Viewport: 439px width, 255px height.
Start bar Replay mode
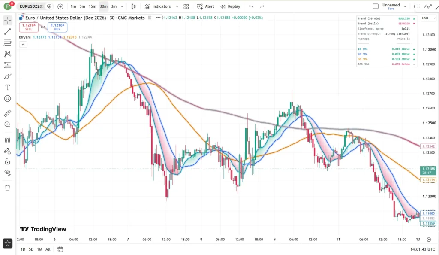point(230,6)
